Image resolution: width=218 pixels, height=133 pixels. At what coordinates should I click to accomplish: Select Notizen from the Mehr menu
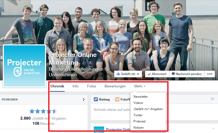pyautogui.click(x=138, y=128)
